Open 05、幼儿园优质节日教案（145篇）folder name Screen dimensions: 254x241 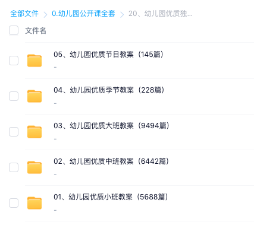[108, 55]
